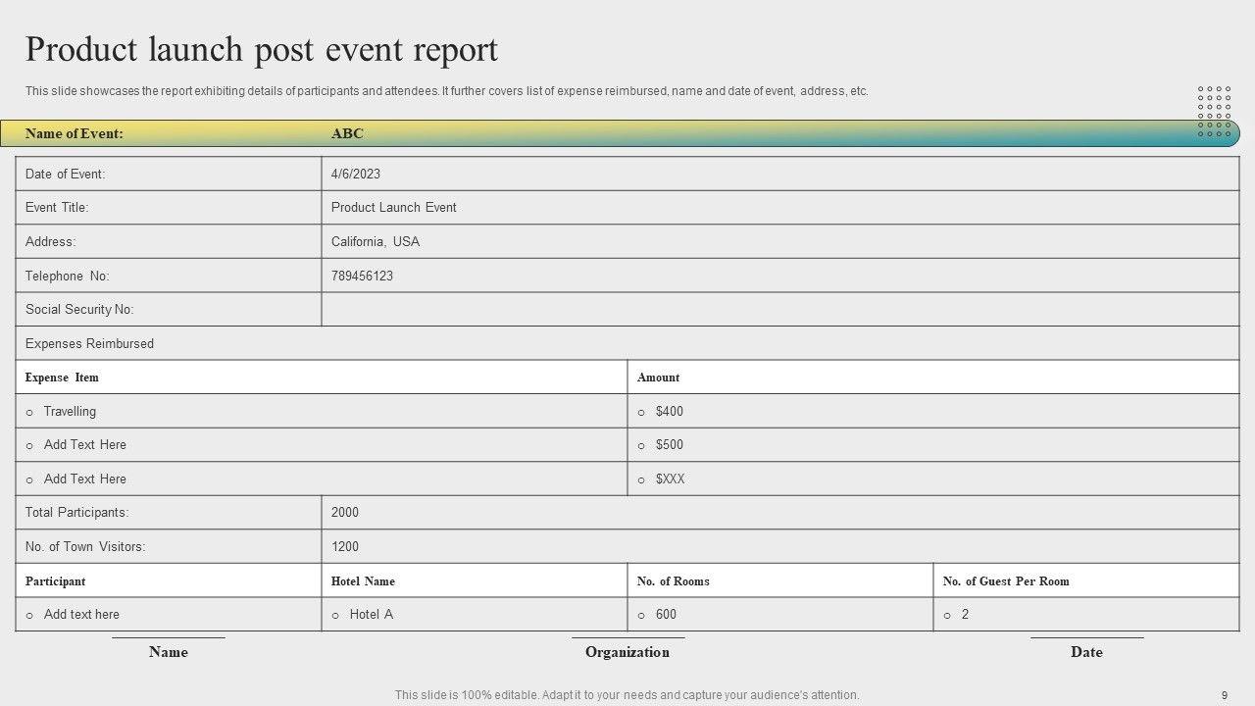Click the 'Date' signature label at the bottom
This screenshot has height=706, width=1255.
point(1086,652)
